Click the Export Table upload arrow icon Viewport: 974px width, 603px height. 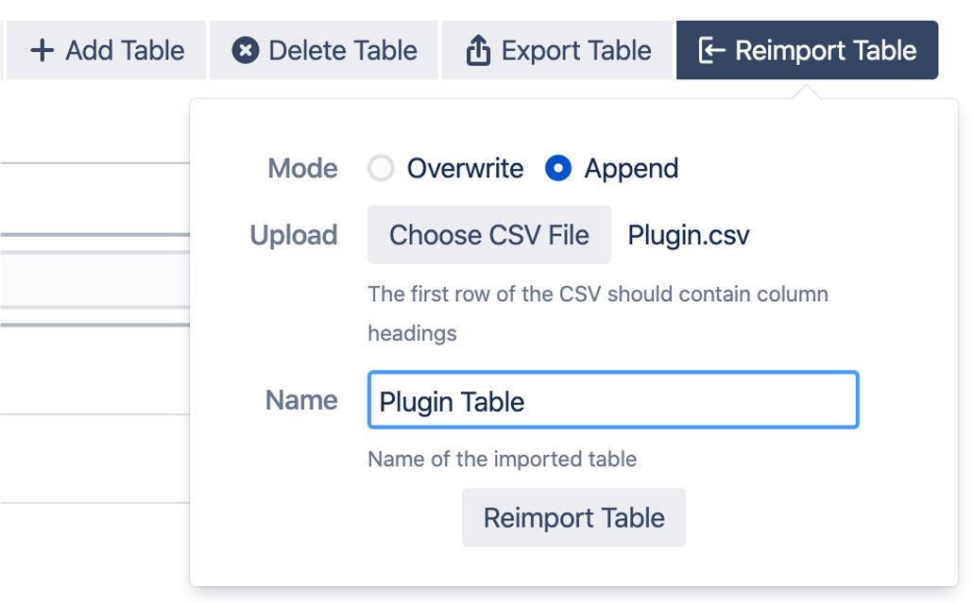click(x=479, y=51)
